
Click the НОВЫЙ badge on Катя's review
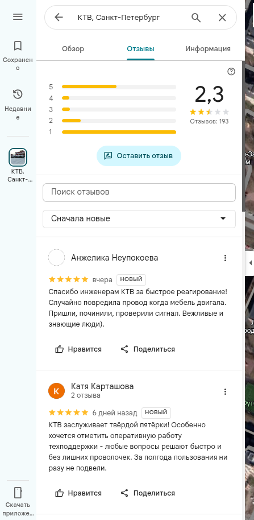coord(156,412)
